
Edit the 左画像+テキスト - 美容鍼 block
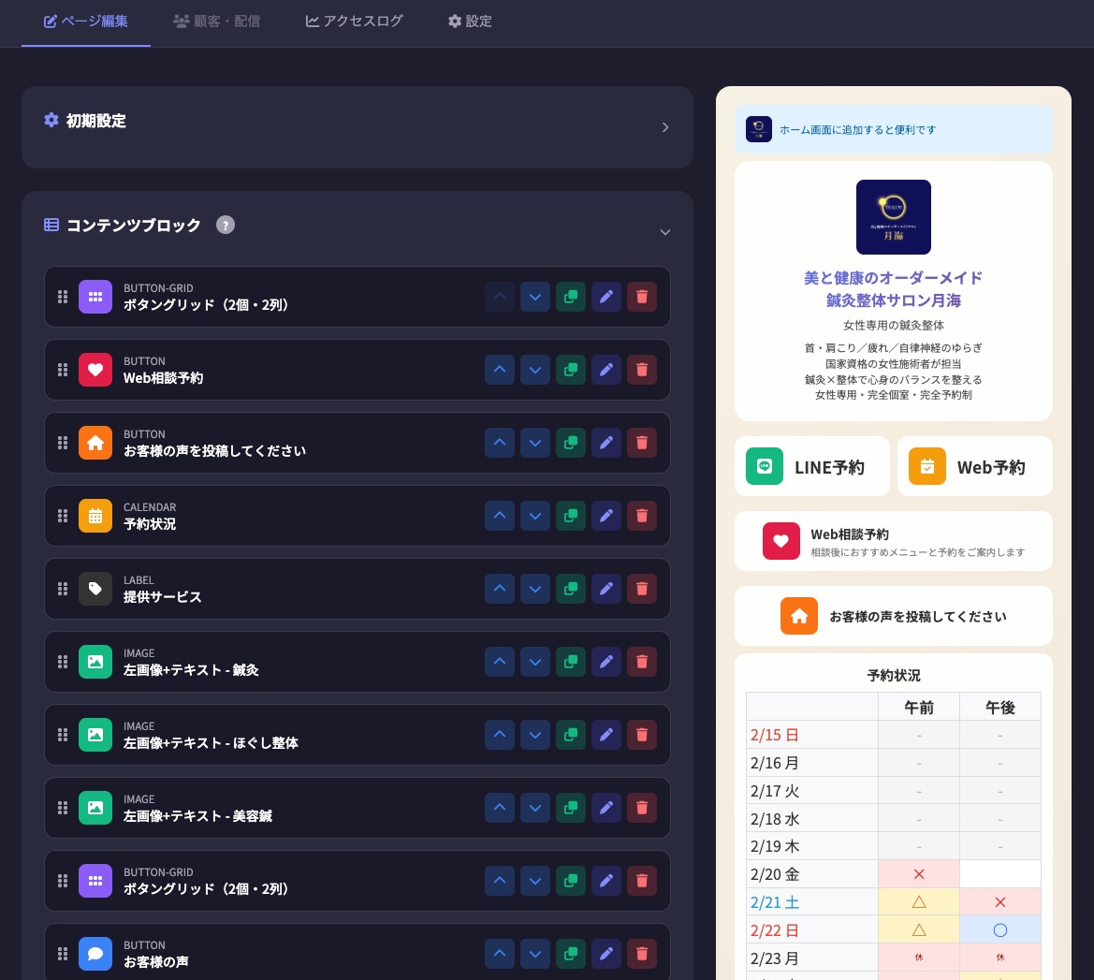pos(606,808)
